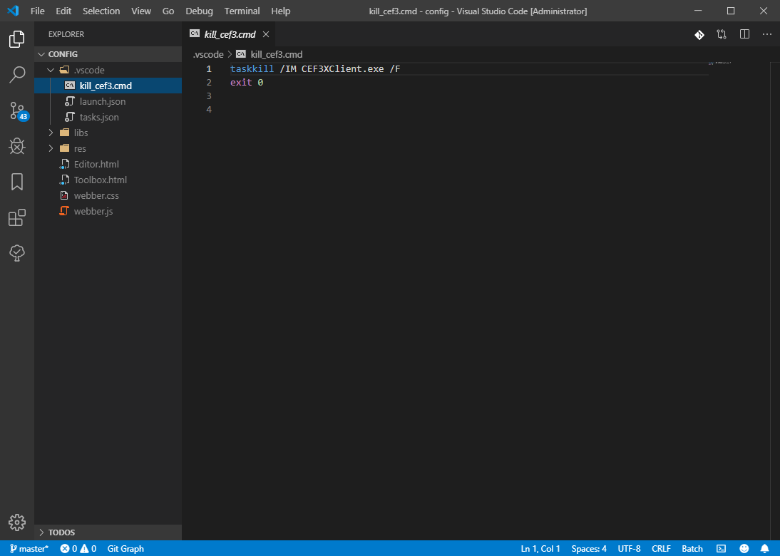Click line number 3 in the gutter
780x556 pixels.
click(209, 96)
